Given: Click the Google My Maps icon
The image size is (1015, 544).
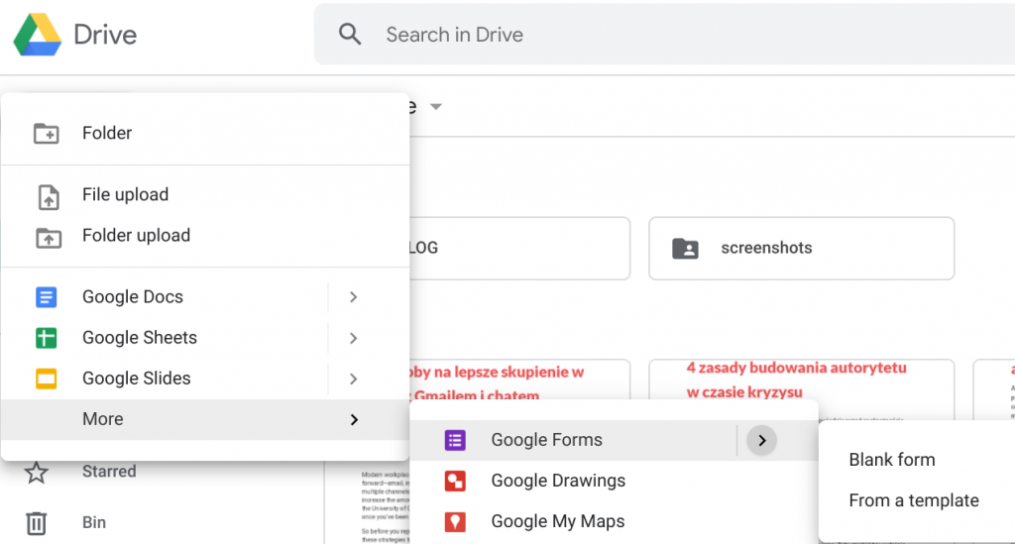Looking at the screenshot, I should (x=455, y=522).
